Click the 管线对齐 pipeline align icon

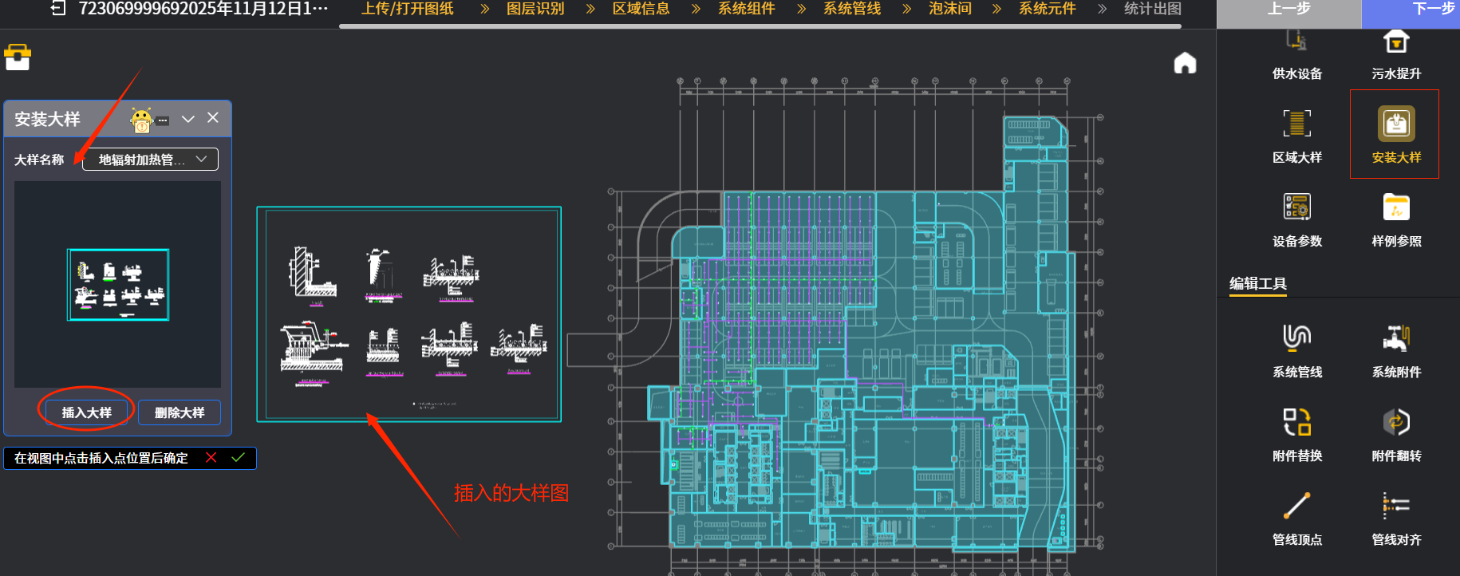click(x=1395, y=506)
